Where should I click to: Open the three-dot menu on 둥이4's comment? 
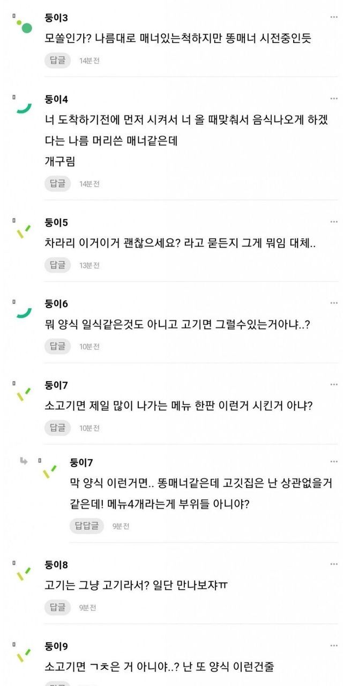pyautogui.click(x=334, y=99)
